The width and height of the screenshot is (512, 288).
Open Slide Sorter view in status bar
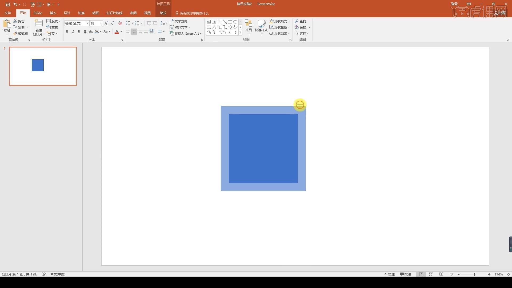431,274
